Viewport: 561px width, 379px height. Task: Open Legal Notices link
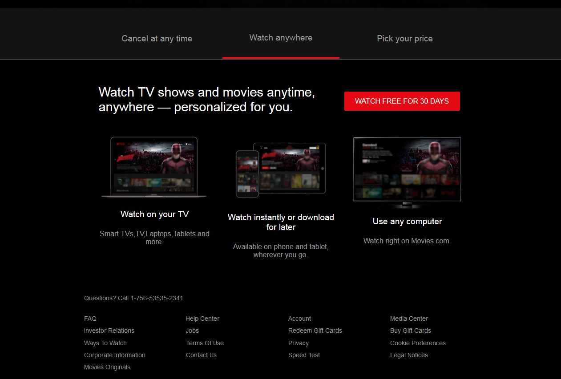(x=409, y=355)
